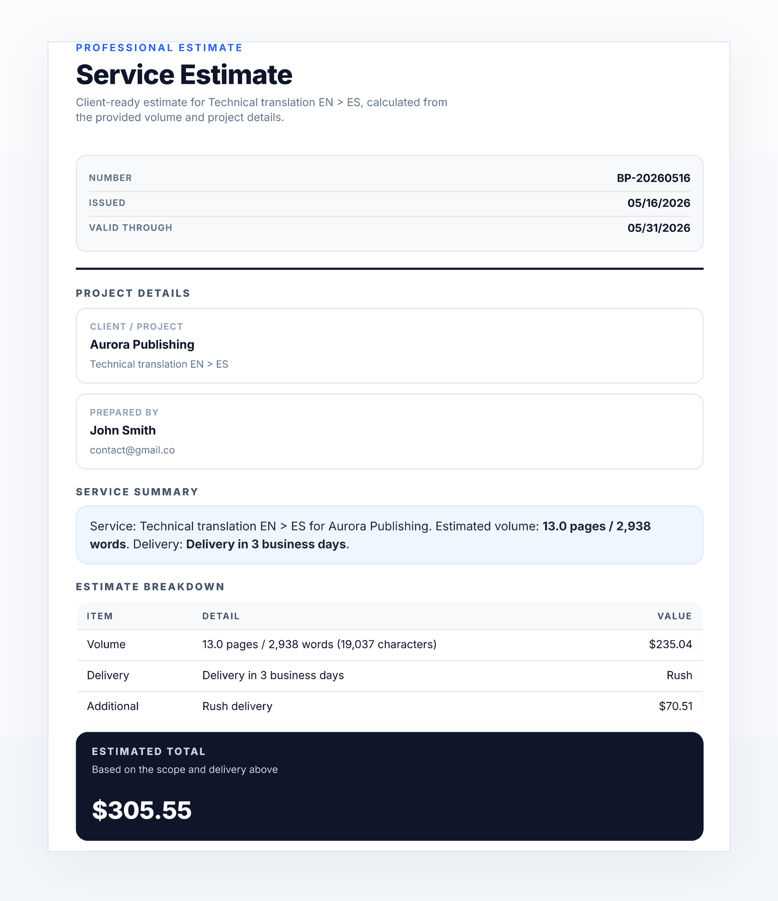Click the DETAIL column header
Image resolution: width=778 pixels, height=901 pixels.
click(x=220, y=616)
